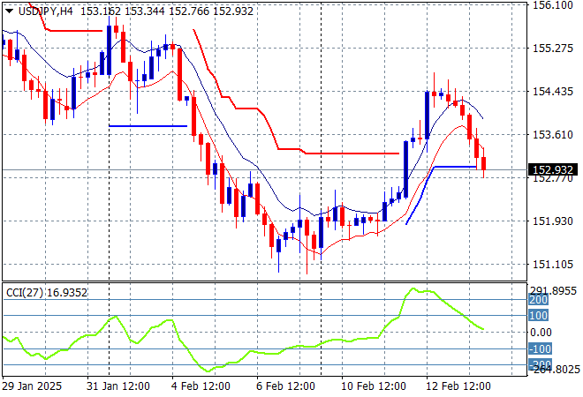Select the high price value 153.344
Screen dimensions: 583x397
(145, 11)
